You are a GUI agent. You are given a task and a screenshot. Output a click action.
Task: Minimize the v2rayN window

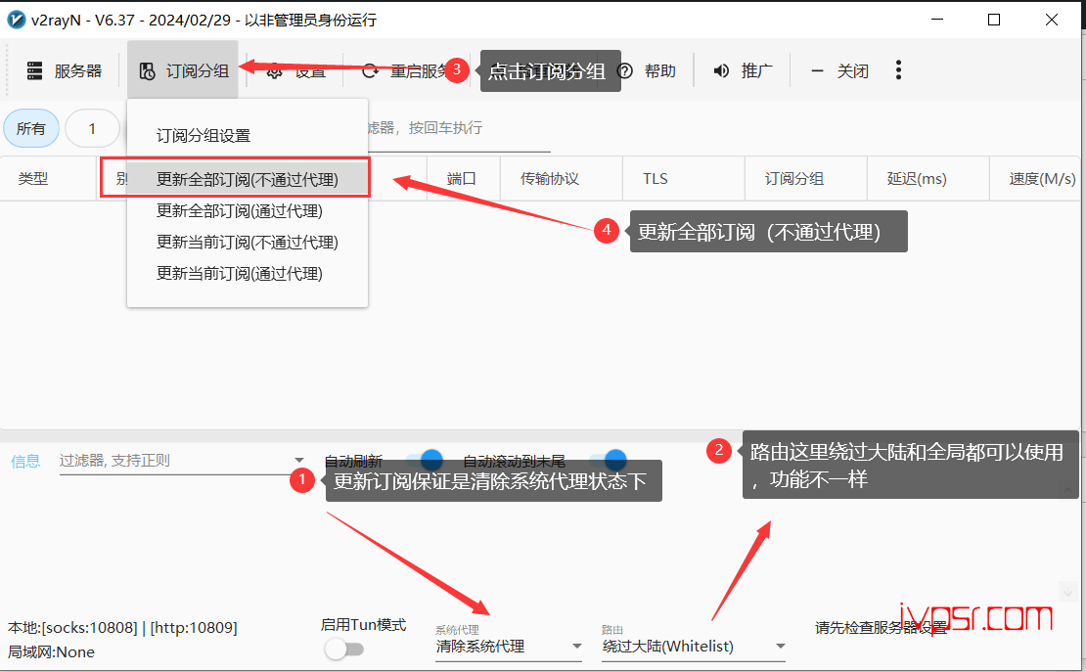click(x=937, y=20)
